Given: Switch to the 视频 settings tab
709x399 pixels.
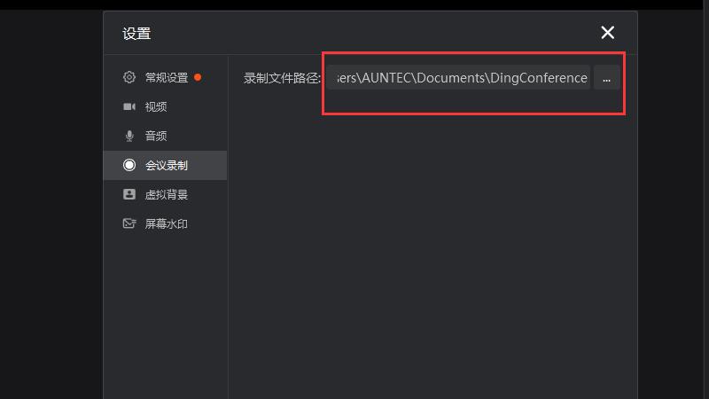Looking at the screenshot, I should (166, 106).
